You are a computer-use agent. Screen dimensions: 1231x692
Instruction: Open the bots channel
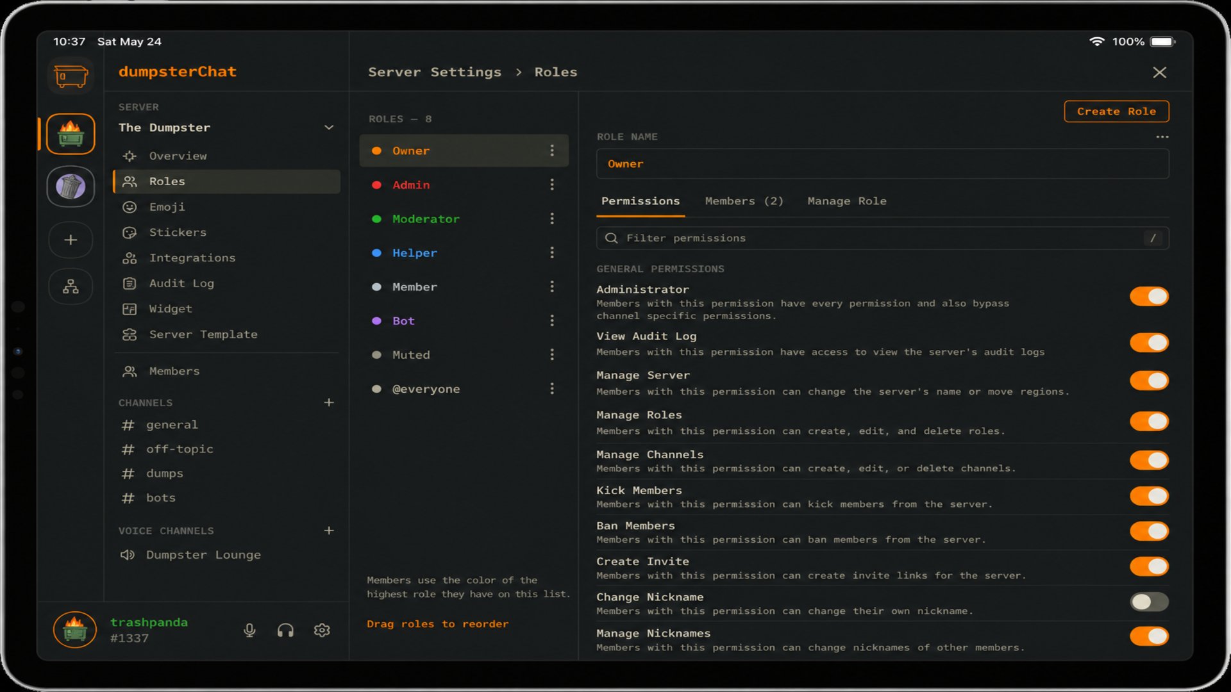click(226, 498)
